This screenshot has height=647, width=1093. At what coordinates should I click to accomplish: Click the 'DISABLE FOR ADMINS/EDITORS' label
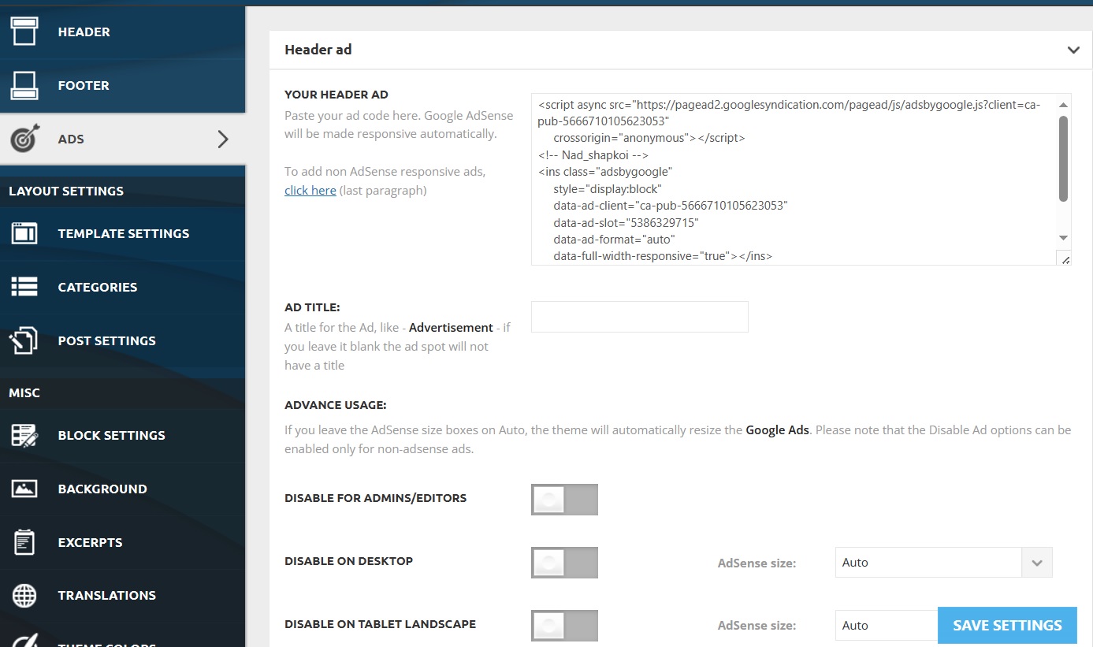click(x=376, y=498)
